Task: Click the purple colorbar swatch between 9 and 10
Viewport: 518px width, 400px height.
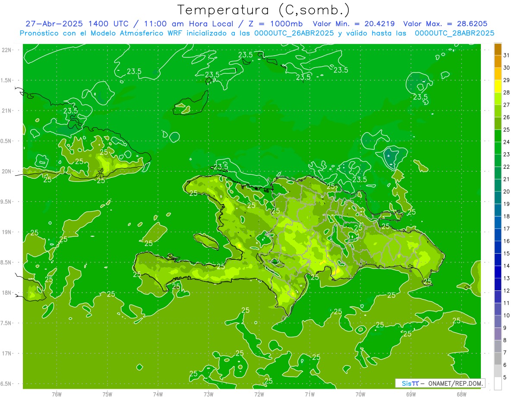Action: [498, 321]
